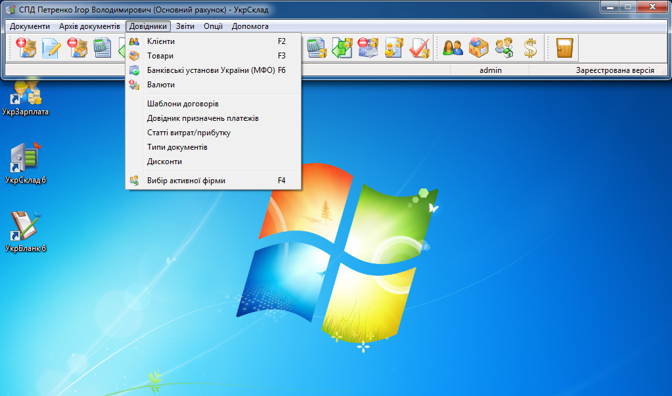
Task: Click the red-minus box toolbar icon
Action: pyautogui.click(x=78, y=48)
